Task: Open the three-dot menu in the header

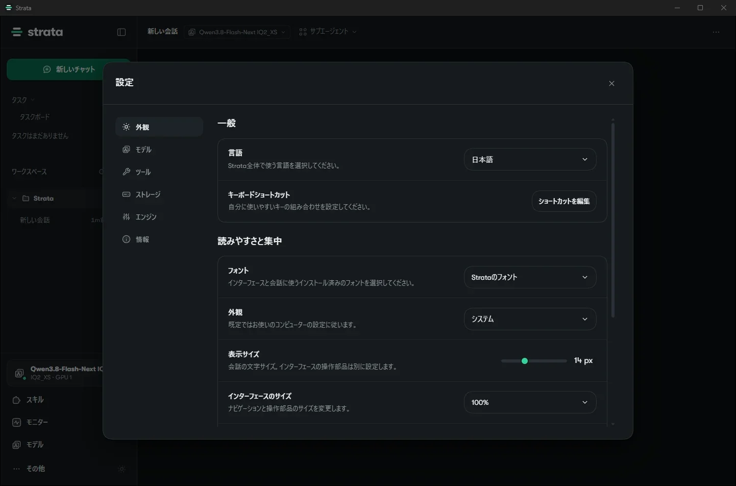Action: tap(716, 32)
